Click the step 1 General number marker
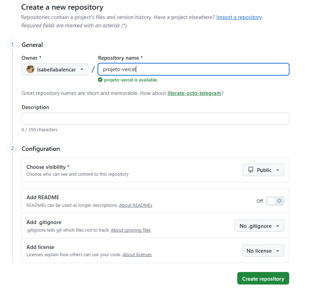This screenshot has height=300, width=312. [x=12, y=45]
